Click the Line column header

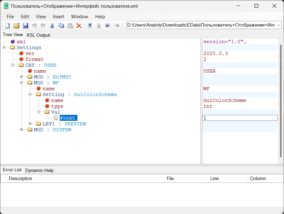(228, 178)
